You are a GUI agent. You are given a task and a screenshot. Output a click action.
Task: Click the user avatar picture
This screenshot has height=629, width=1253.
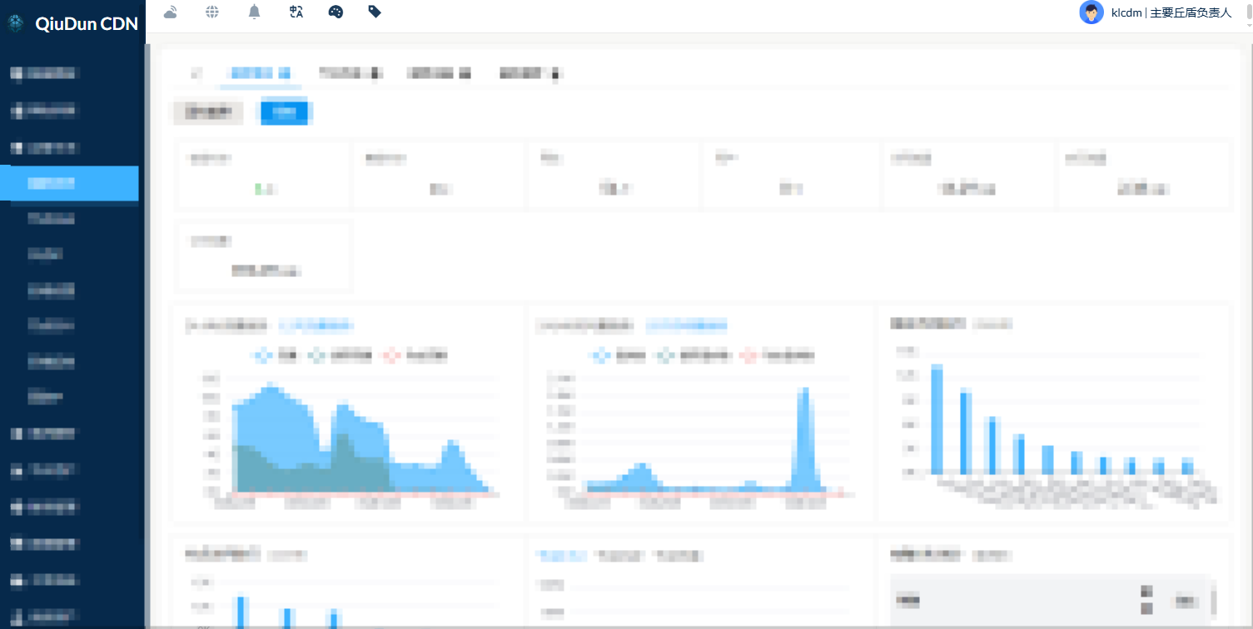tap(1091, 12)
